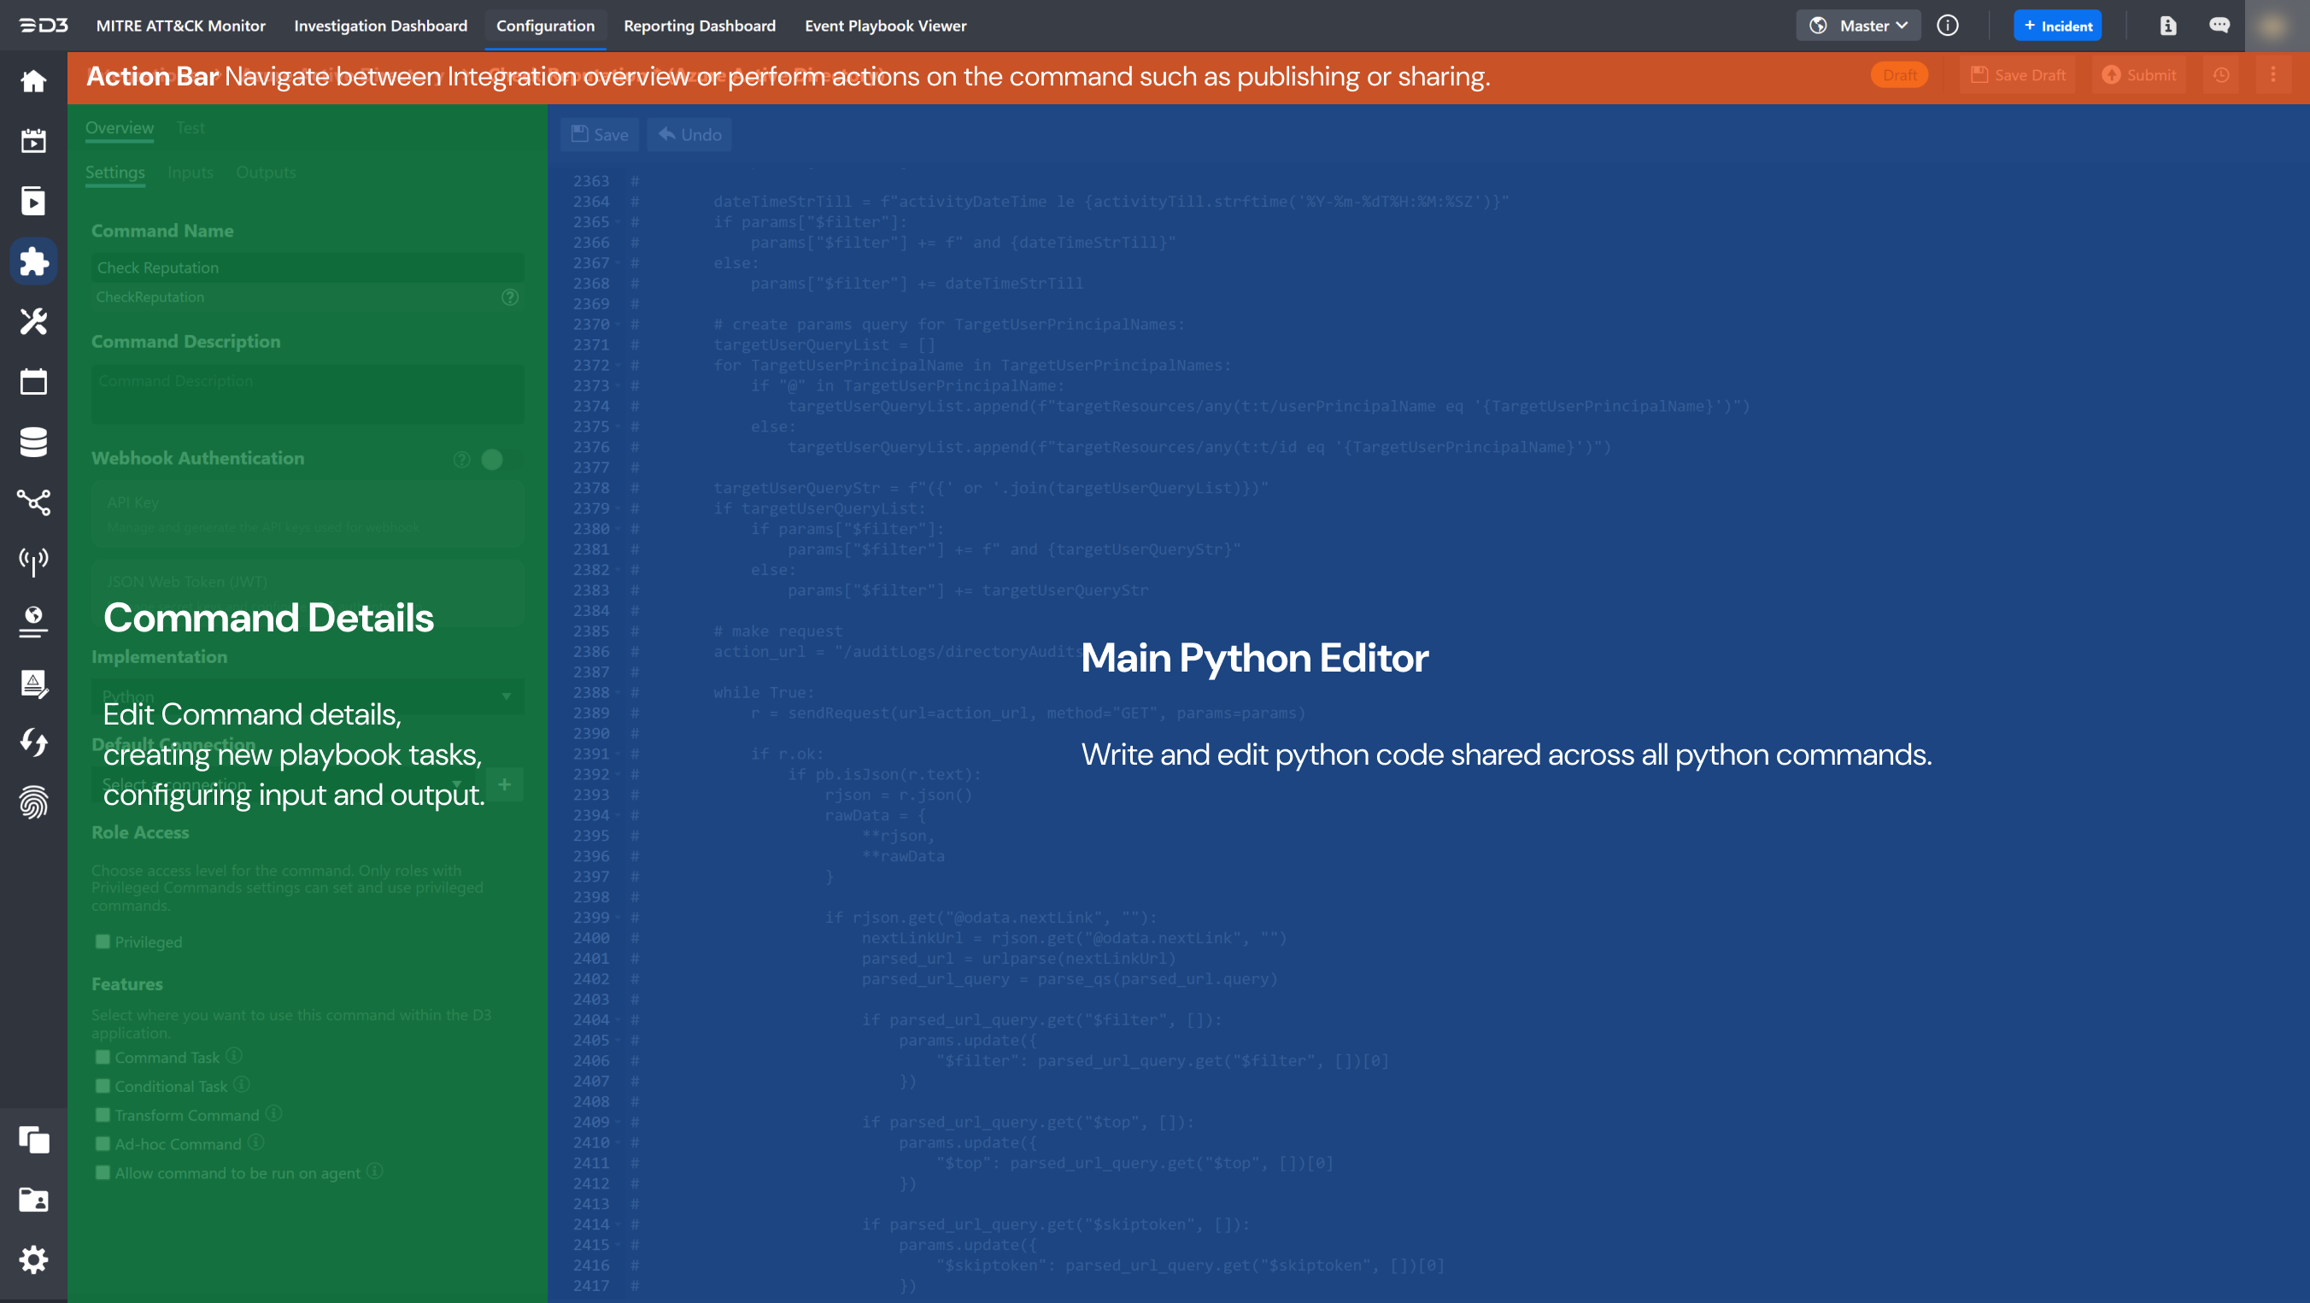Enable the Ad-hoc Command checkbox
Screen dimensions: 2310x1303
click(103, 1143)
